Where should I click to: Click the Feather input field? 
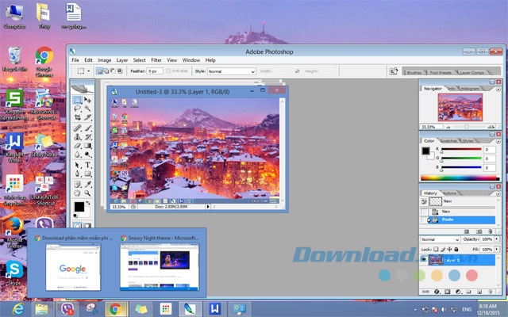tap(155, 71)
